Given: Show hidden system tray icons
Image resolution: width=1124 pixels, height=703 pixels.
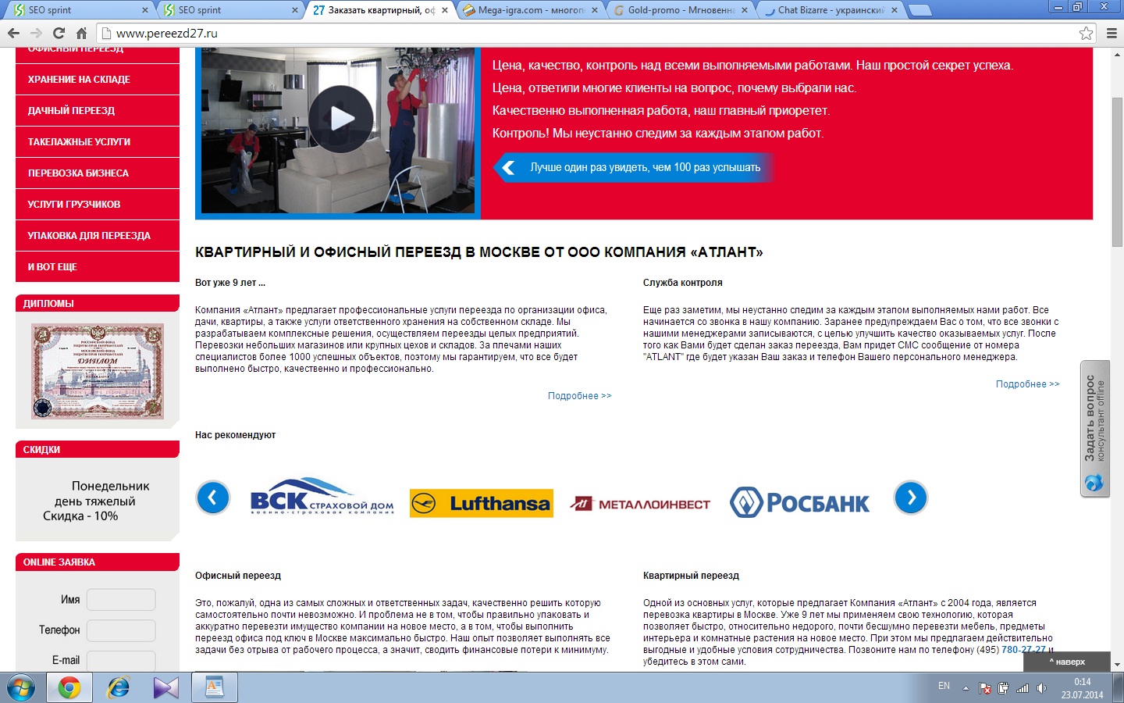Looking at the screenshot, I should [x=966, y=688].
